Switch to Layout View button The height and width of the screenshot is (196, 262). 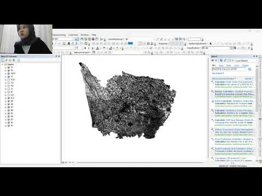tap(65, 162)
